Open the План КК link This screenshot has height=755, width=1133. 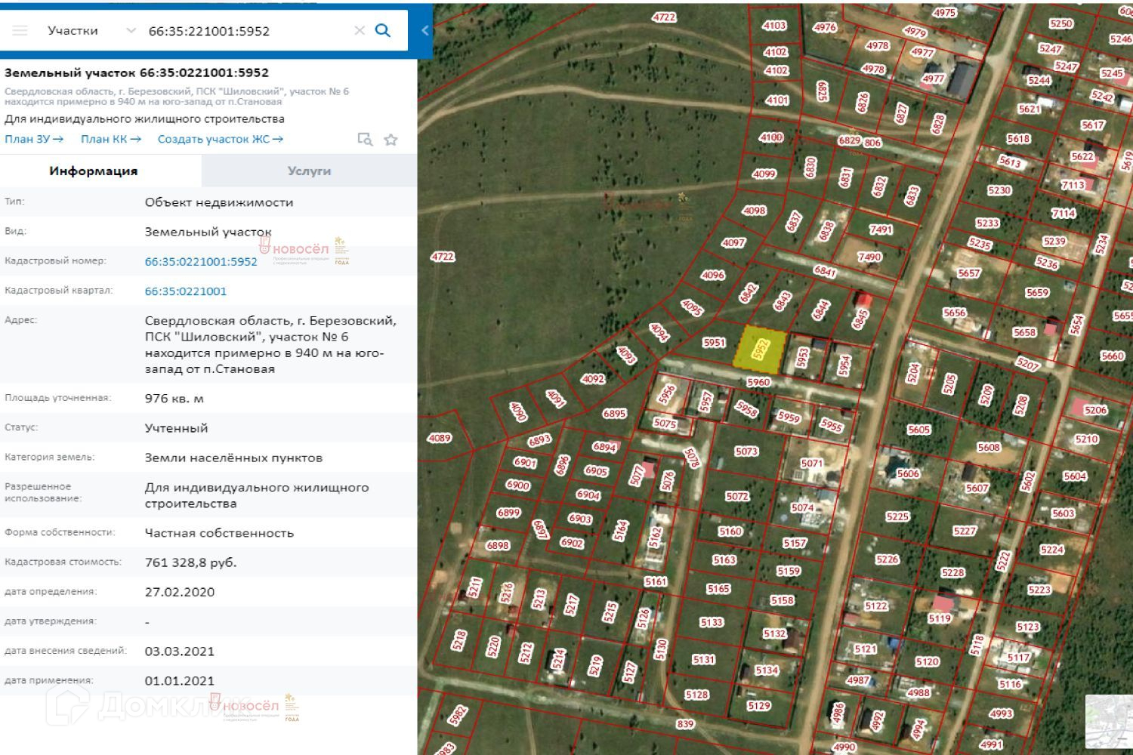tap(111, 139)
